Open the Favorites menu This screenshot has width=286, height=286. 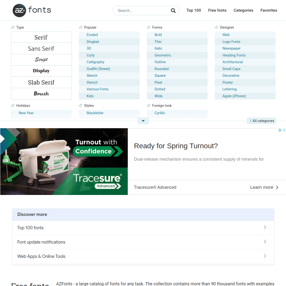click(268, 10)
